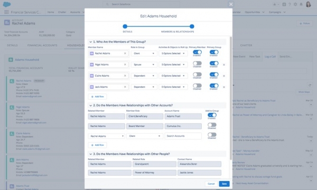This screenshot has height=190, width=317.
Task: Click Add Row under account relationships
Action: click(x=97, y=145)
